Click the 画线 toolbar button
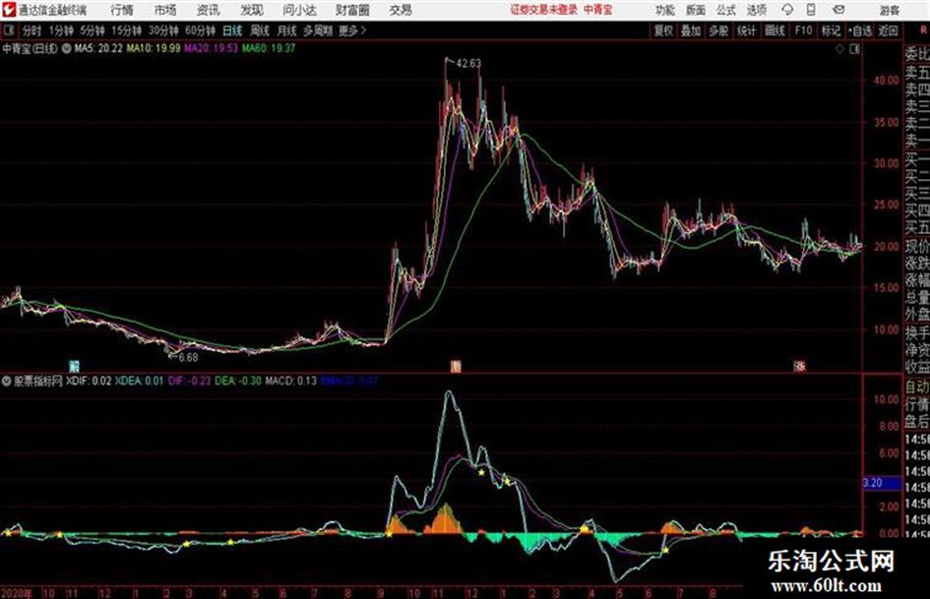Screen dimensions: 930x599 775,30
